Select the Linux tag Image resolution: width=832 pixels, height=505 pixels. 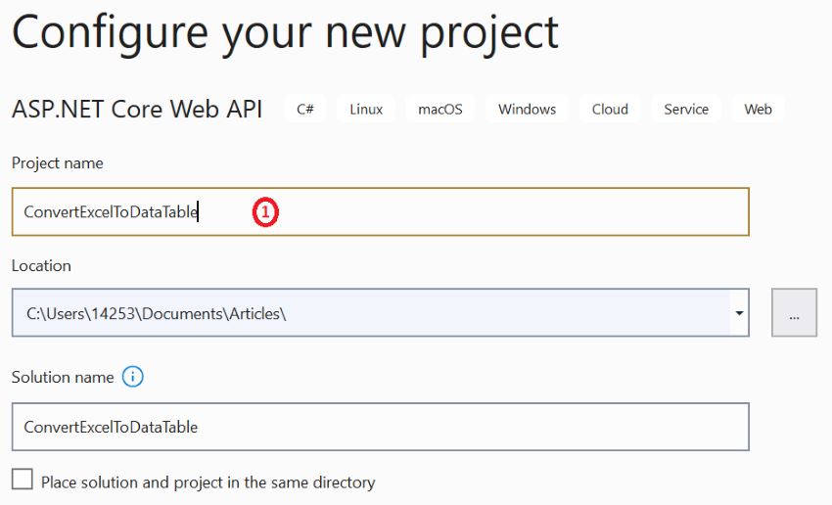[366, 110]
